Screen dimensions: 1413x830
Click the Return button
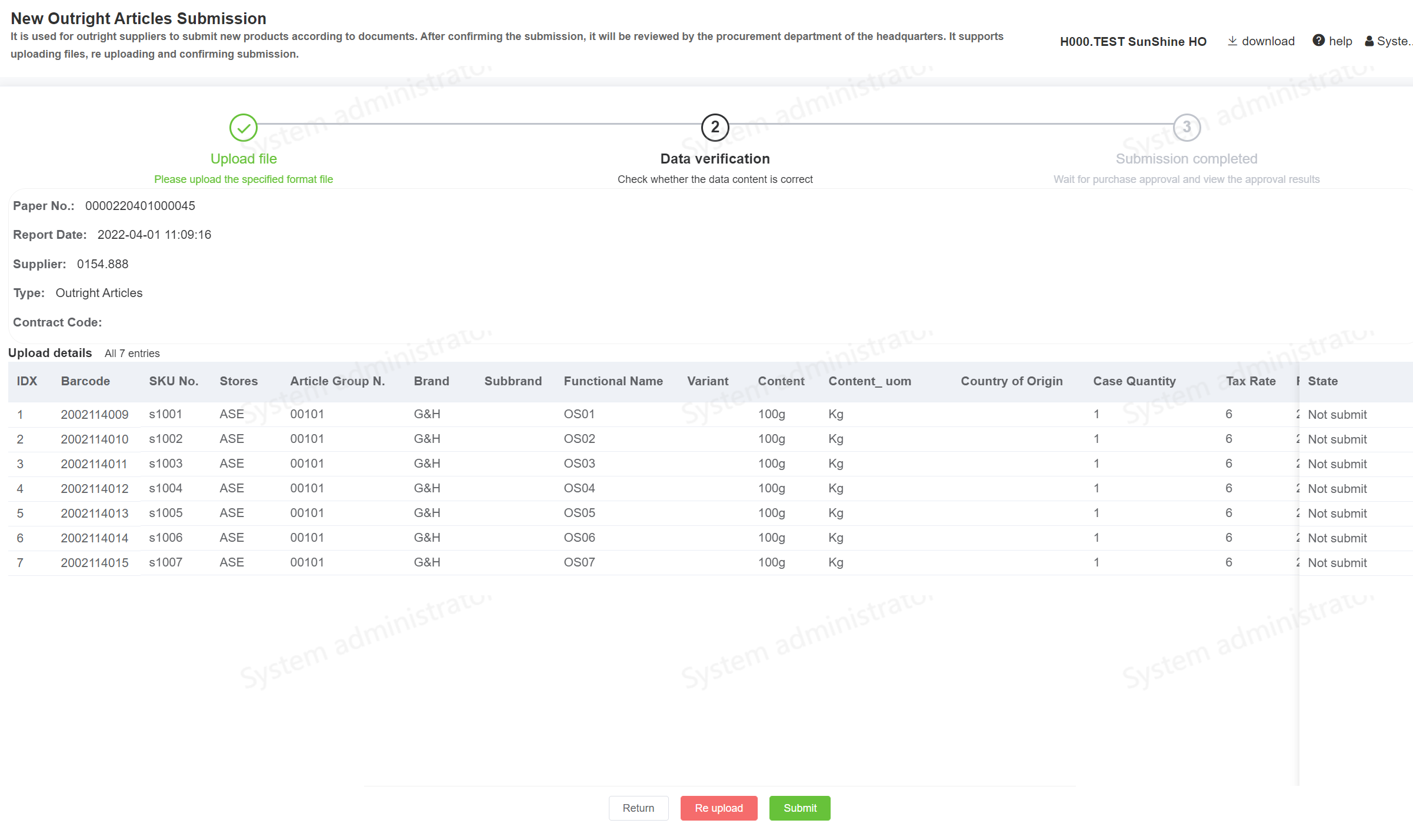(638, 808)
